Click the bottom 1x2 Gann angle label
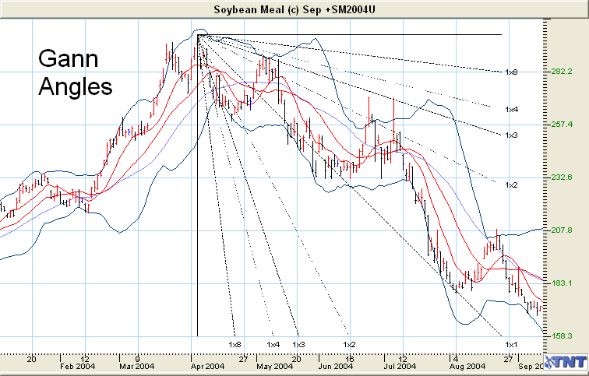 [349, 344]
